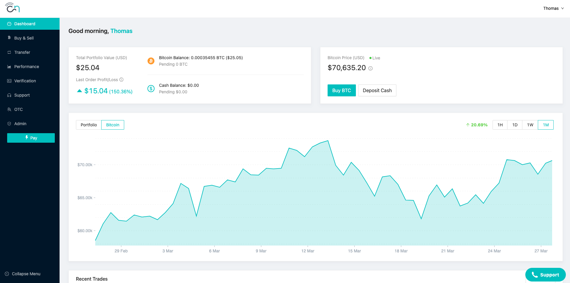Set chart range to 1H

click(x=500, y=125)
